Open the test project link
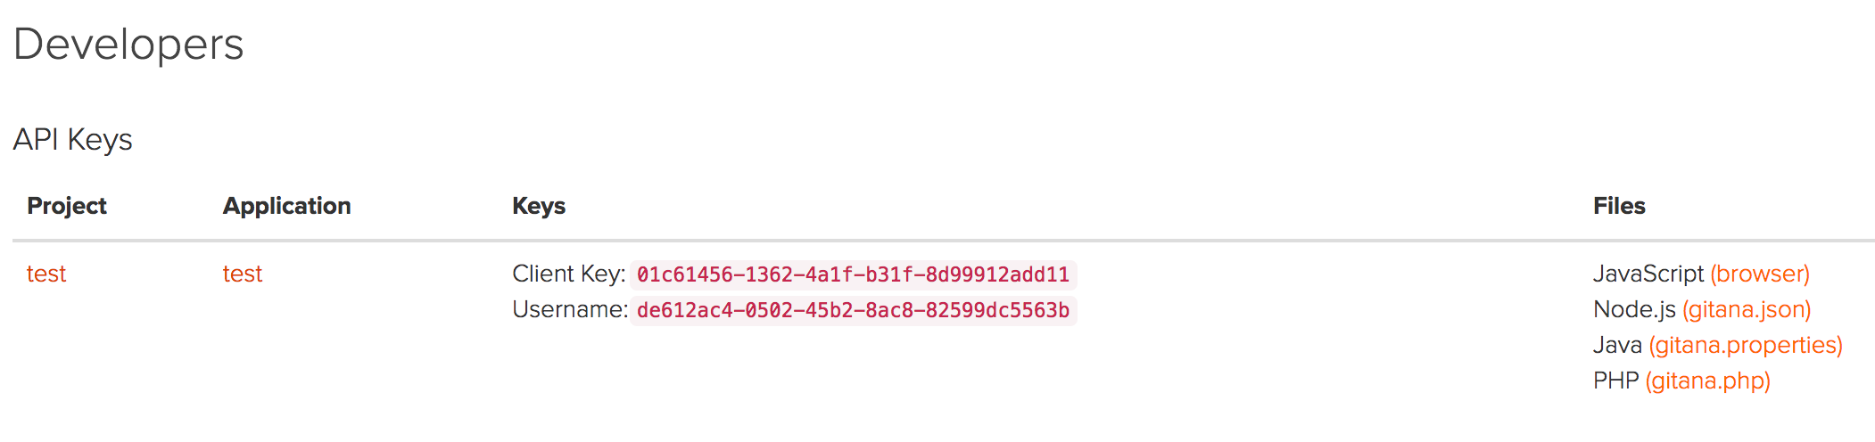 pos(46,274)
